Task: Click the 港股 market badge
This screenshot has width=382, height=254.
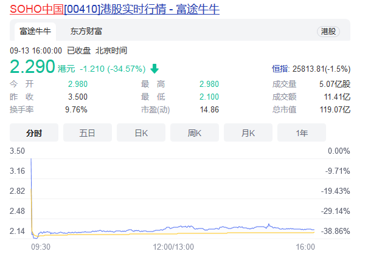Action: 328,32
